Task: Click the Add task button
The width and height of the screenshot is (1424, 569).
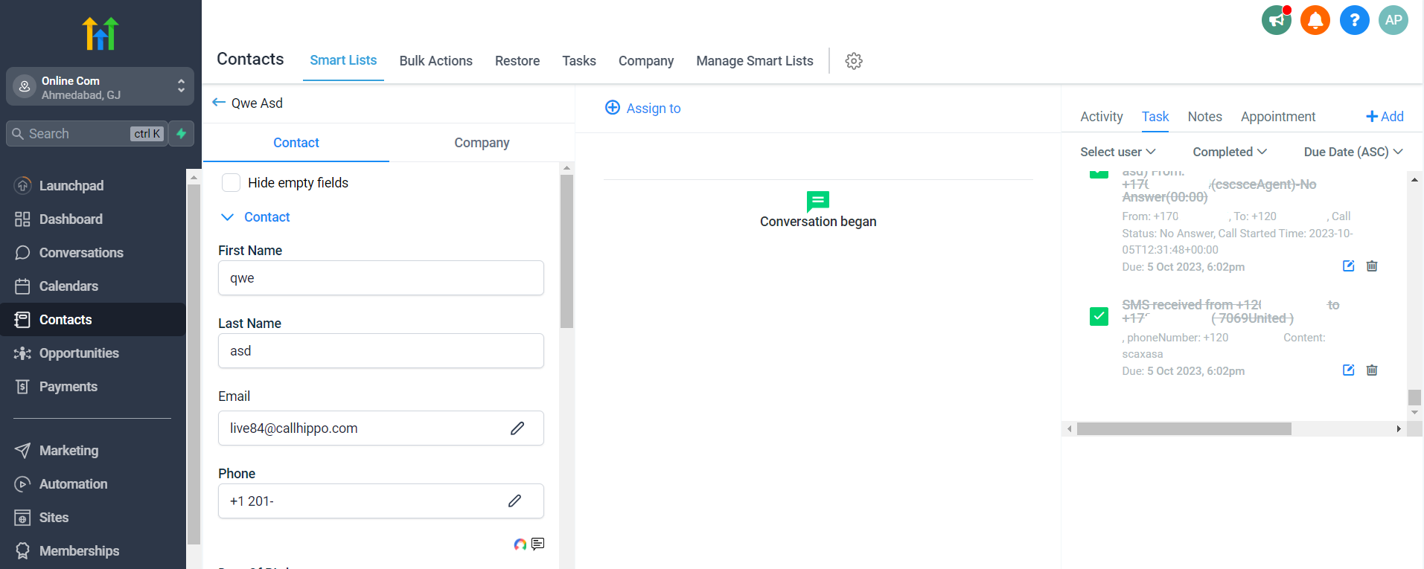Action: (x=1385, y=117)
